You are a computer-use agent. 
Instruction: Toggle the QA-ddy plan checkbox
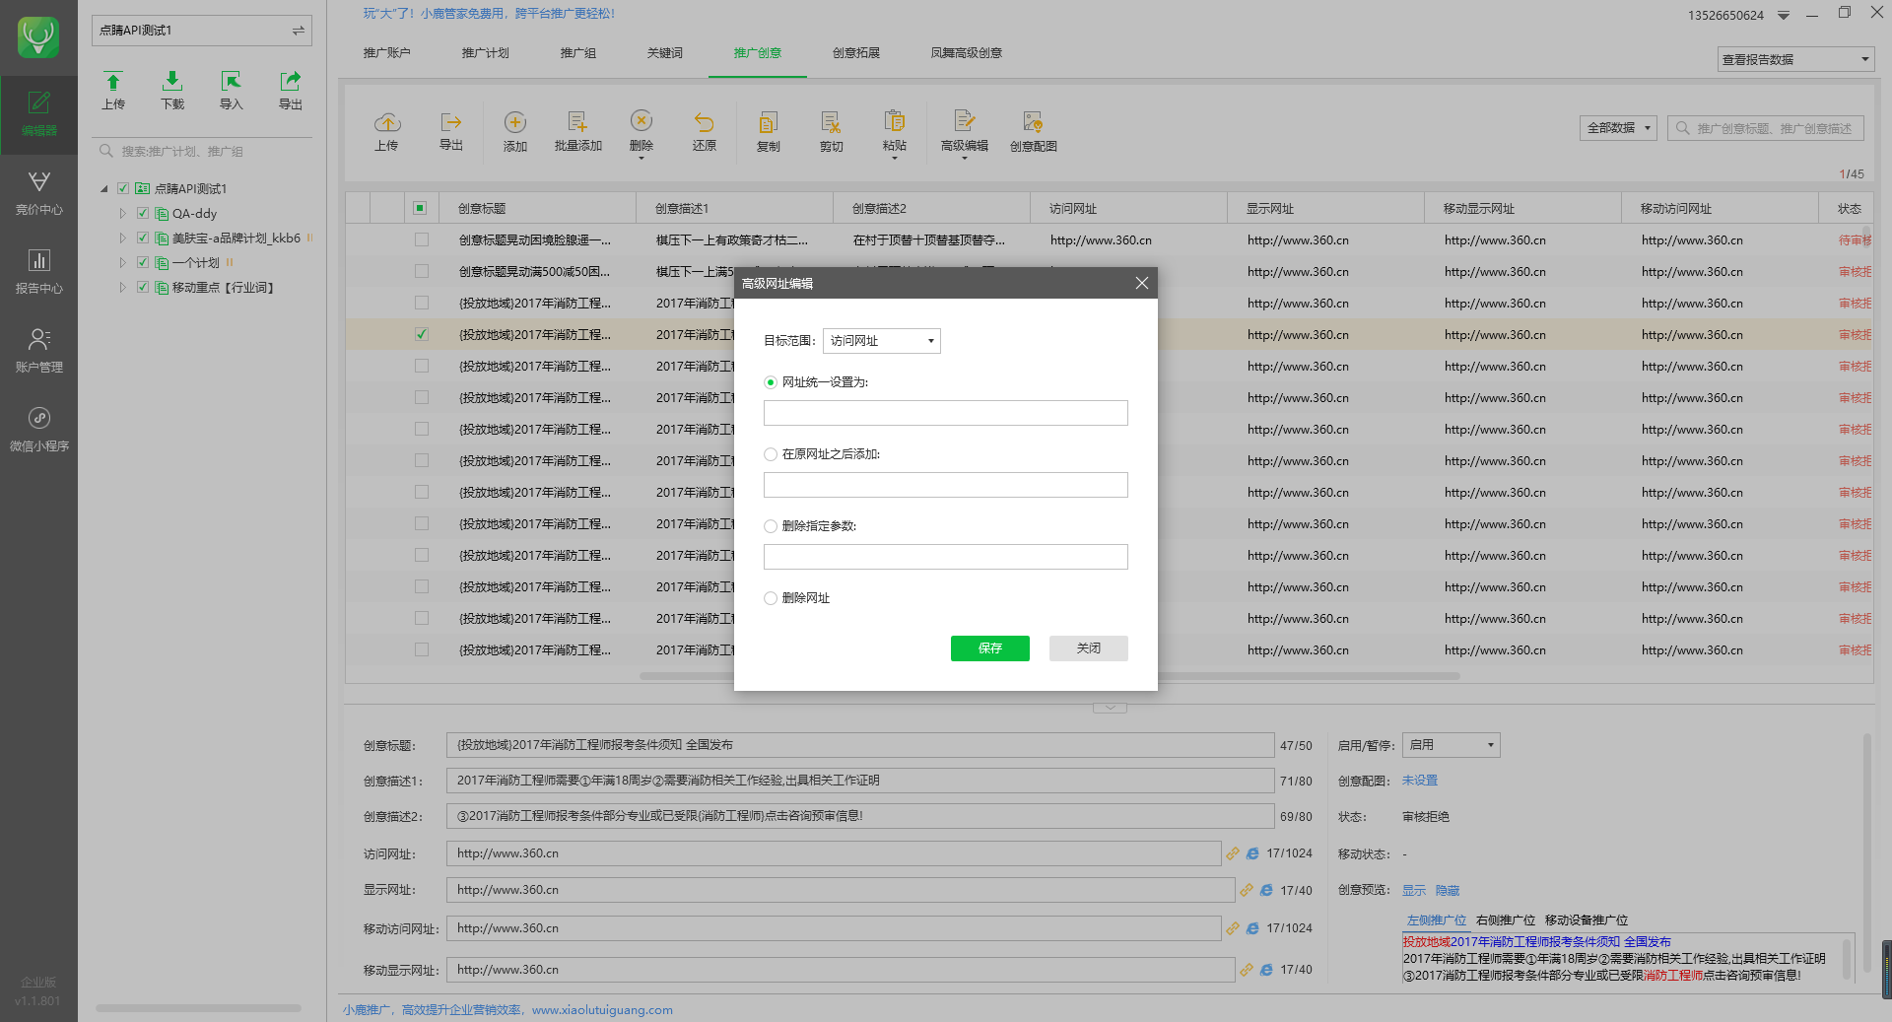click(x=143, y=213)
